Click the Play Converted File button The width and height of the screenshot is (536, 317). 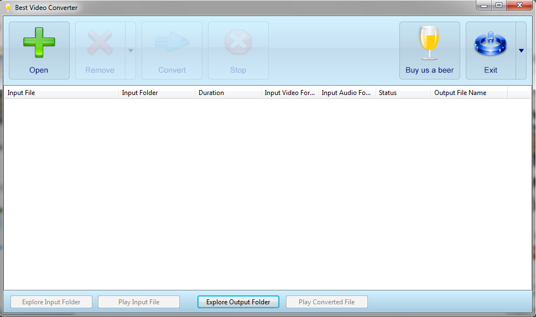[x=327, y=302]
